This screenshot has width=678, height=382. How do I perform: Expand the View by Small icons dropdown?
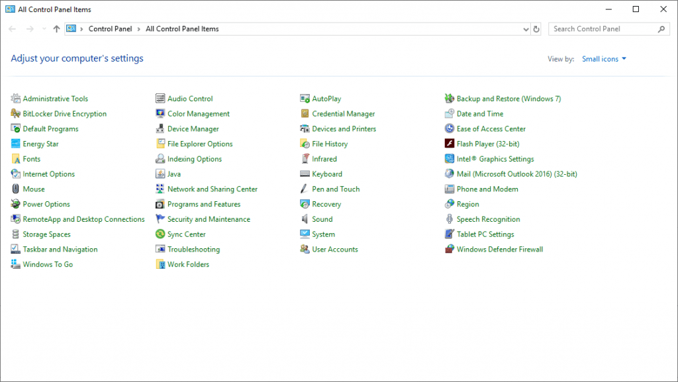604,59
